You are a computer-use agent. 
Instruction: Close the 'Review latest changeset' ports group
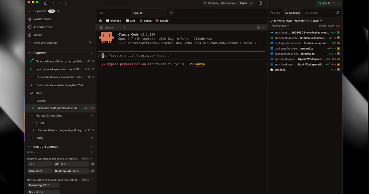(x=91, y=180)
